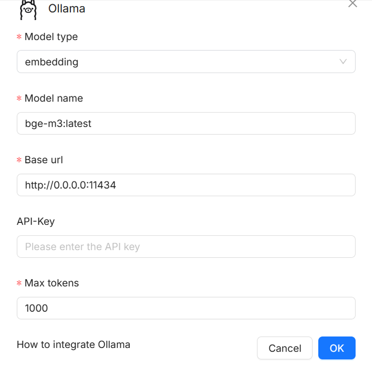Viewport: 372px width, 368px height.
Task: Confirm settings with the OK button
Action: (x=337, y=348)
